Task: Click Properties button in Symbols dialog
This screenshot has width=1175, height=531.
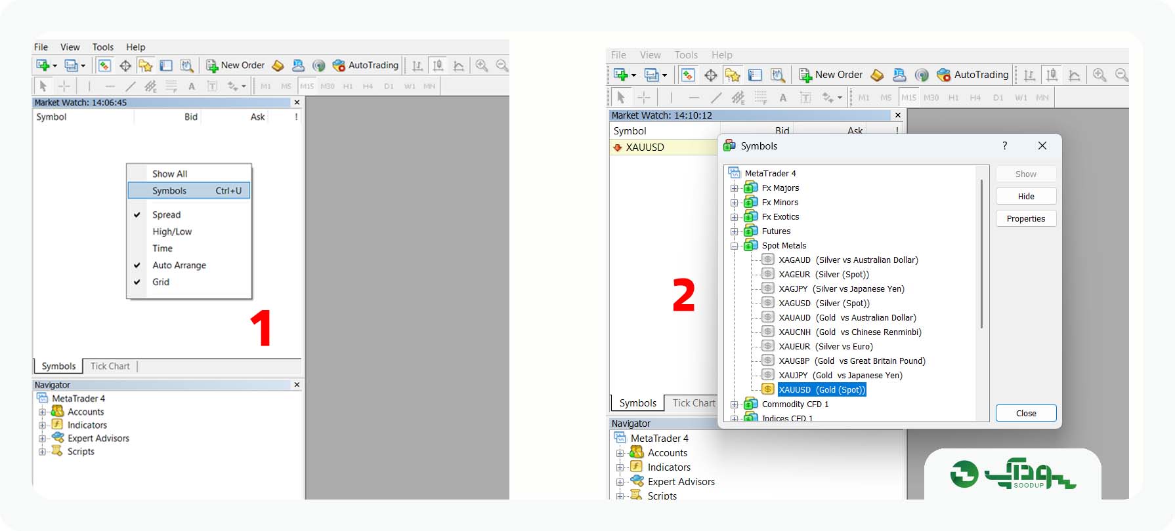Action: (1026, 218)
